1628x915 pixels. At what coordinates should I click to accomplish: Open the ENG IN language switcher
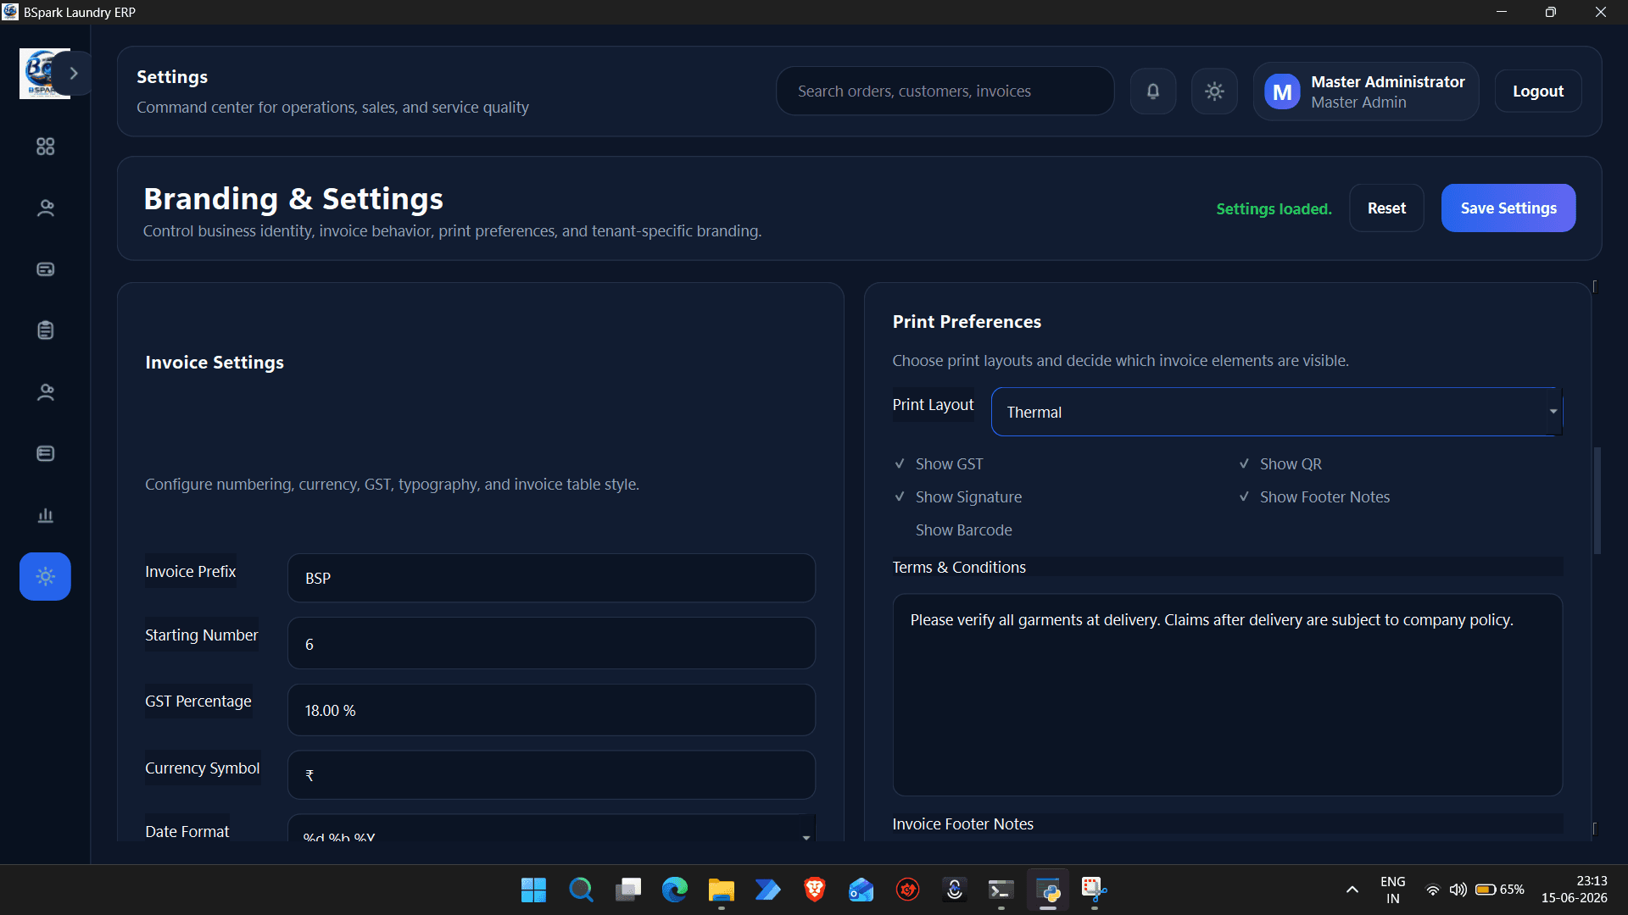click(x=1393, y=890)
